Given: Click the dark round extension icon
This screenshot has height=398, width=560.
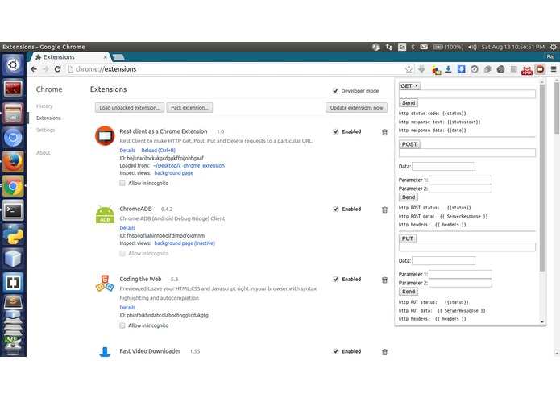Looking at the screenshot, I should coord(500,69).
